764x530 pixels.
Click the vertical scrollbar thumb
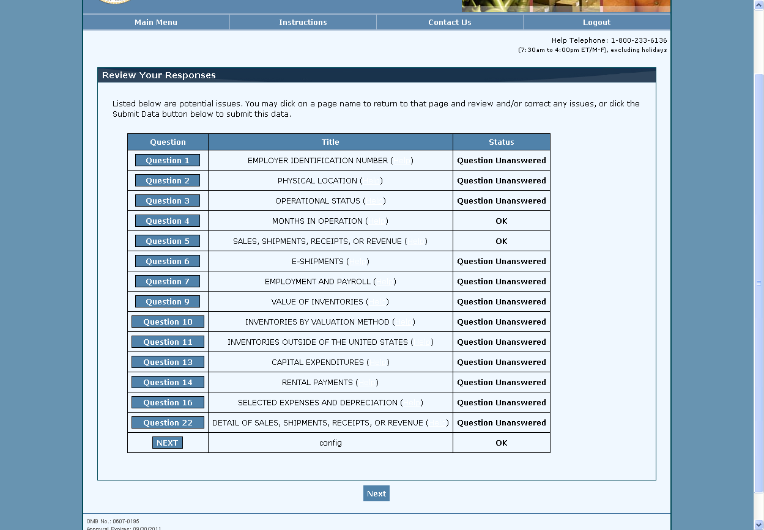coord(758,283)
